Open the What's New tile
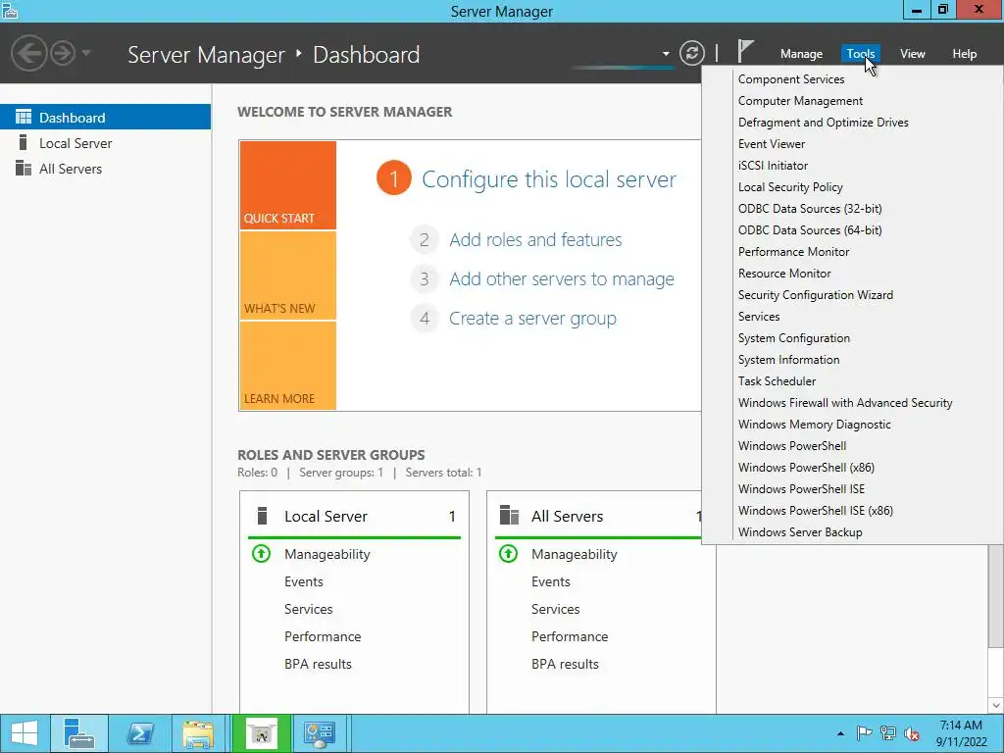The width and height of the screenshot is (1004, 753). pos(288,276)
